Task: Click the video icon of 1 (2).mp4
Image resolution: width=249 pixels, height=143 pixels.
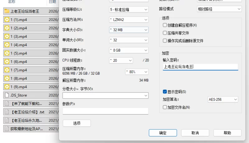Action: 7,28
